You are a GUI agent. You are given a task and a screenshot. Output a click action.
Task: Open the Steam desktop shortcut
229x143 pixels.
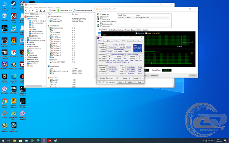pyautogui.click(x=14, y=5)
